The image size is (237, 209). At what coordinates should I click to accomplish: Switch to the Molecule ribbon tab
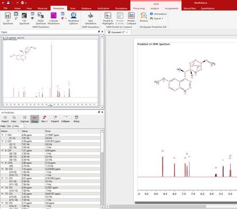(x=42, y=9)
